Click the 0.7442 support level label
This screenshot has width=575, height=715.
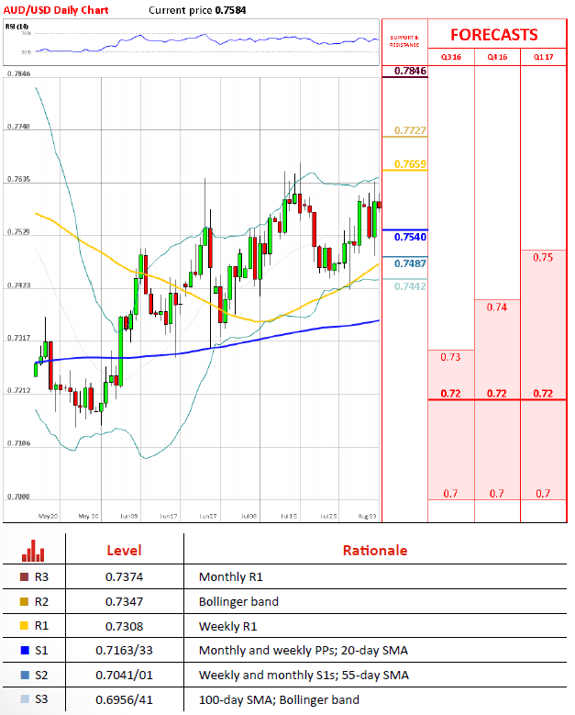[410, 286]
